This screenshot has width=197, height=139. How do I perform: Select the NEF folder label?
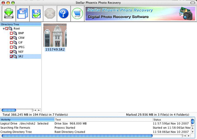tap(21, 52)
